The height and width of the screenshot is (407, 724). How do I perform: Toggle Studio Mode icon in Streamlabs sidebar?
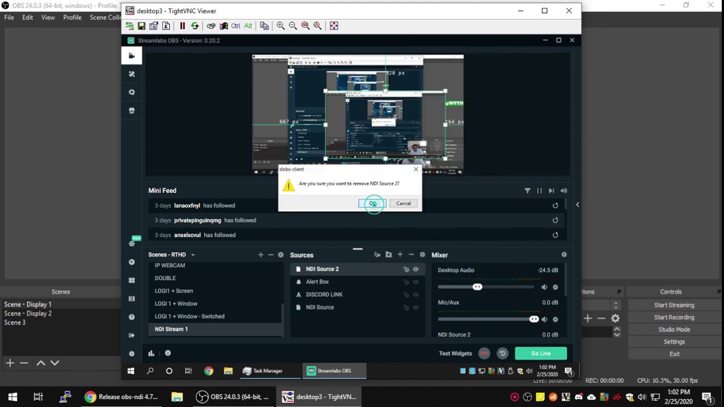(x=132, y=298)
